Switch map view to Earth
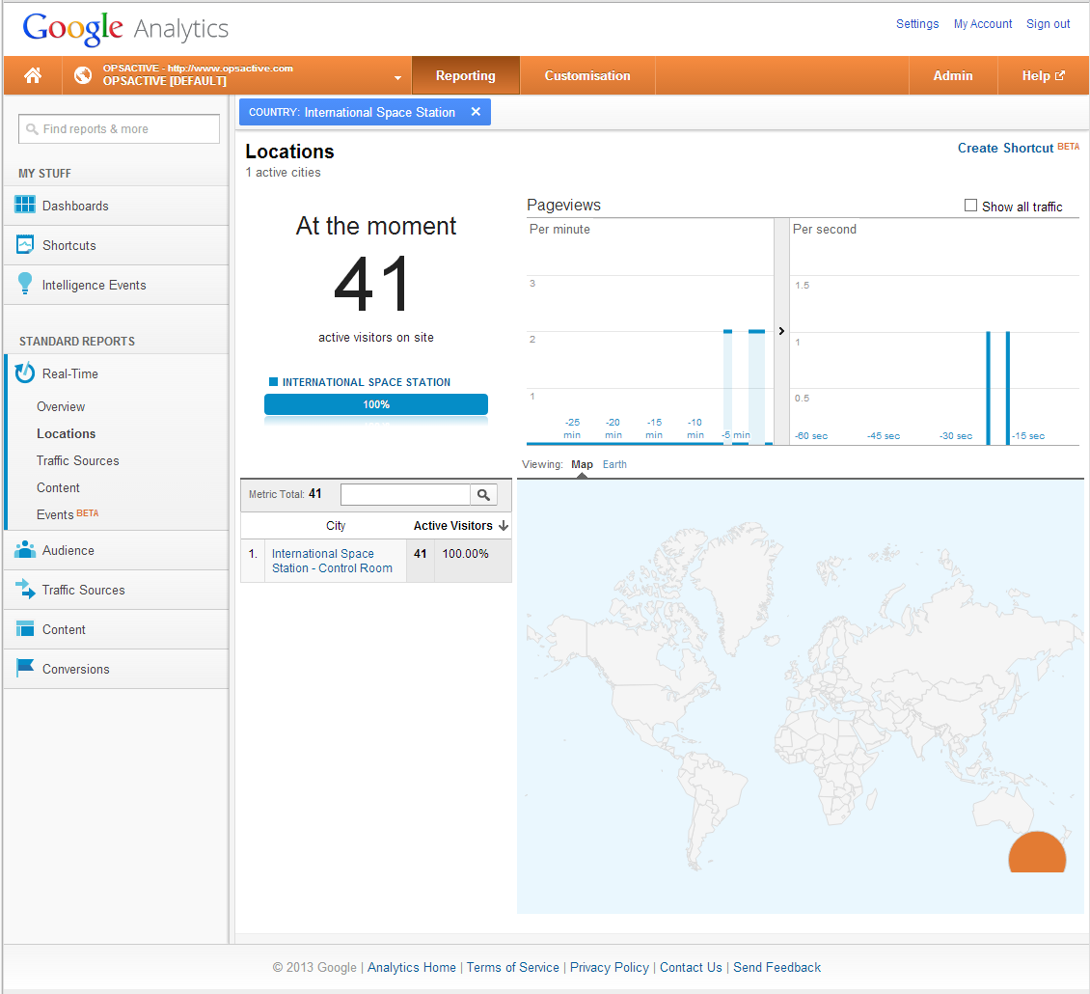The height and width of the screenshot is (994, 1090). tap(614, 464)
